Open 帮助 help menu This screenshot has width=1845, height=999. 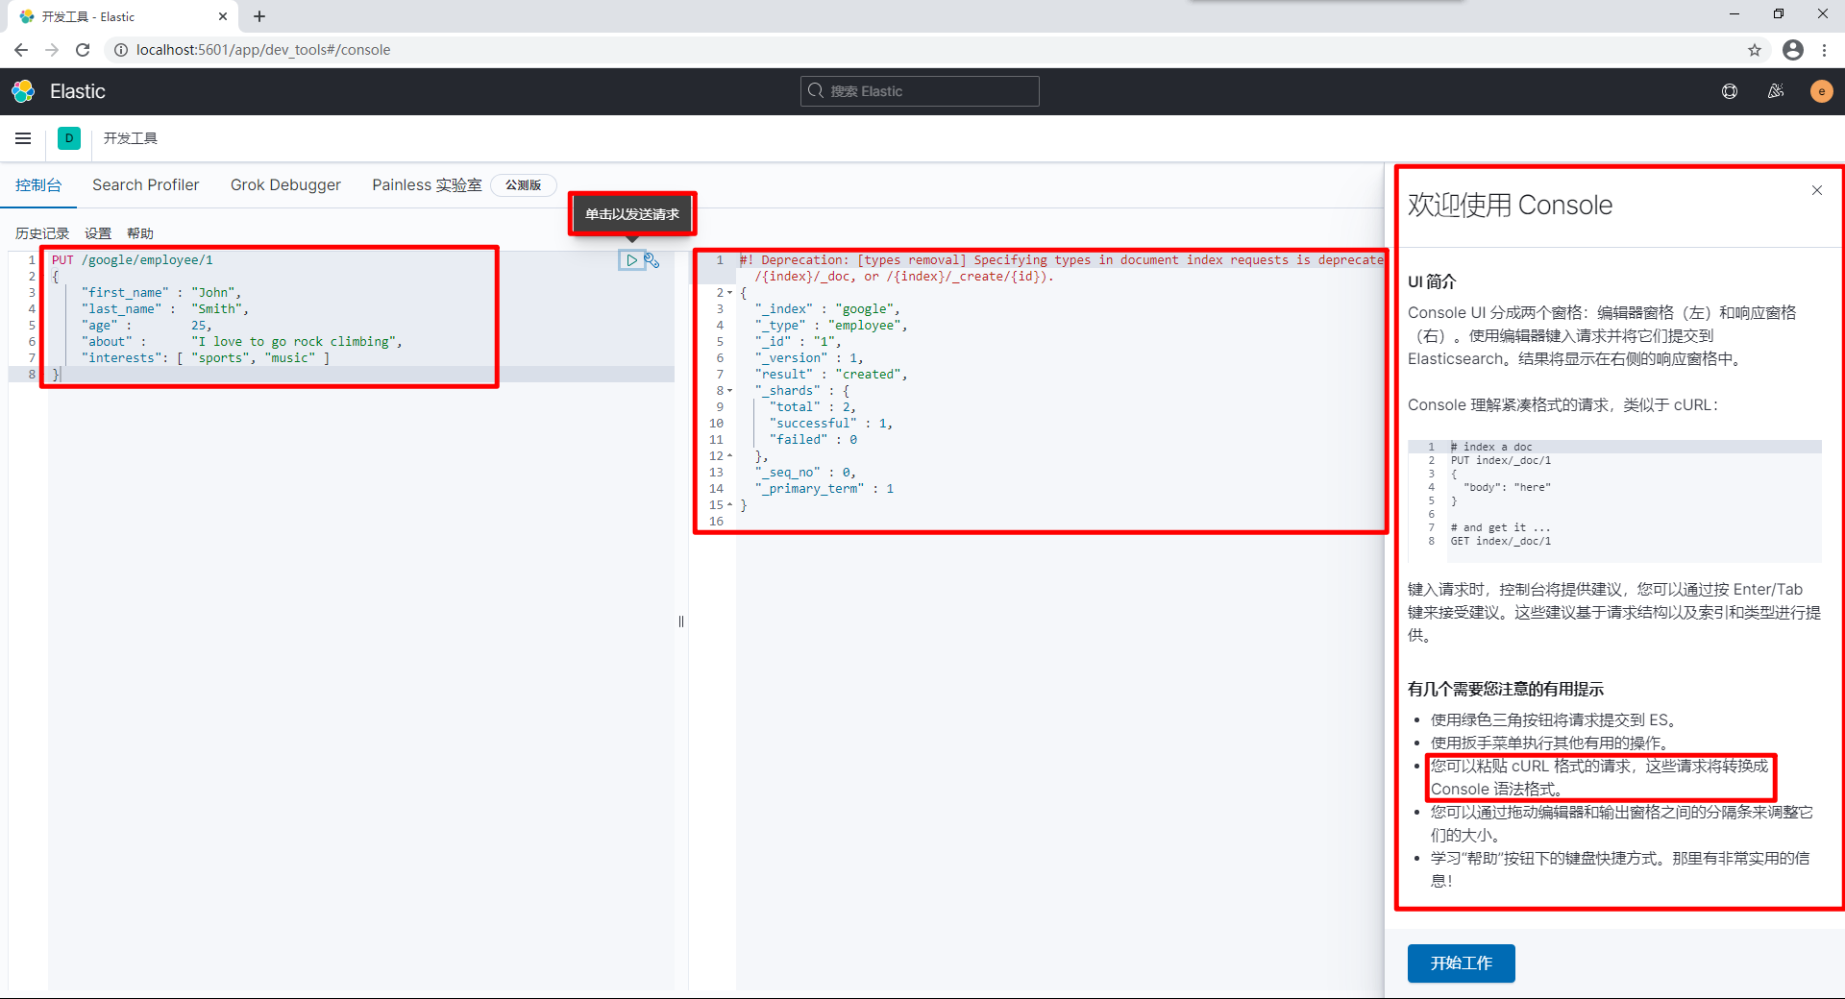coord(140,233)
